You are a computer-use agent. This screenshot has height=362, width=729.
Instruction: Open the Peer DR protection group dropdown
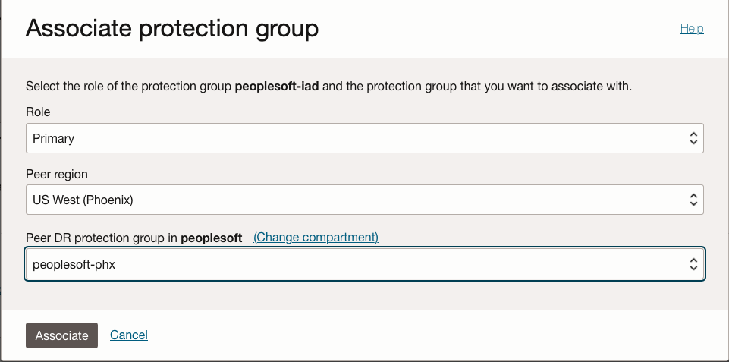click(364, 264)
